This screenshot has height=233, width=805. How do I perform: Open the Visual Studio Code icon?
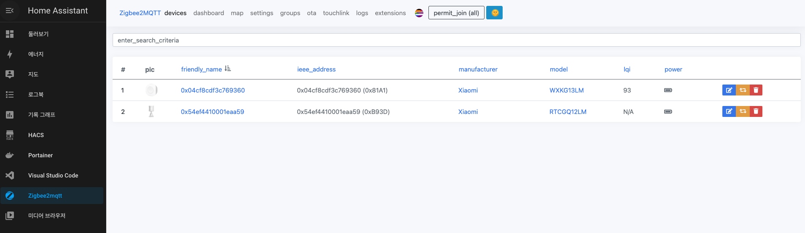coord(10,175)
